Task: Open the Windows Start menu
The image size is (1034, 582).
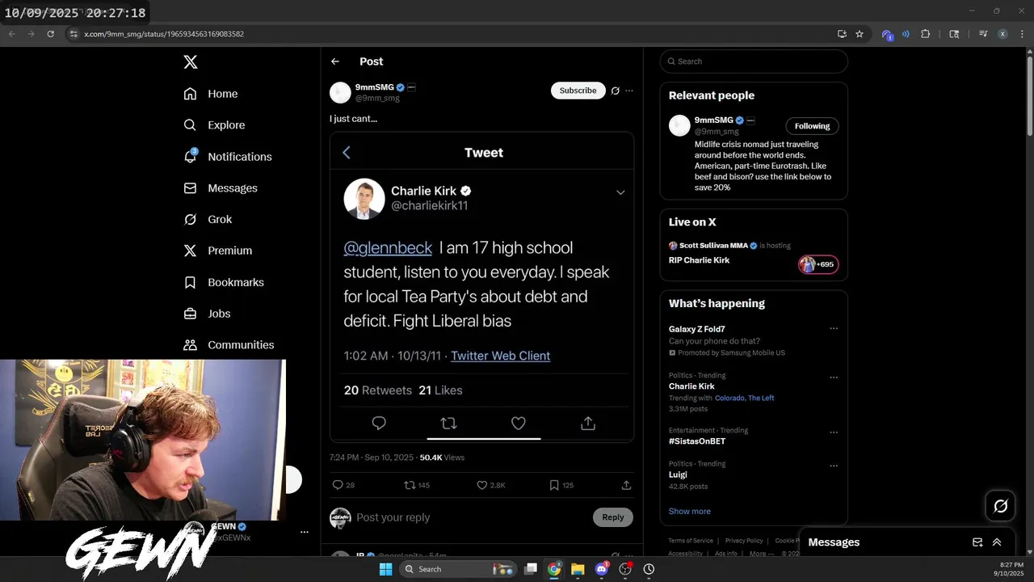Action: click(385, 569)
